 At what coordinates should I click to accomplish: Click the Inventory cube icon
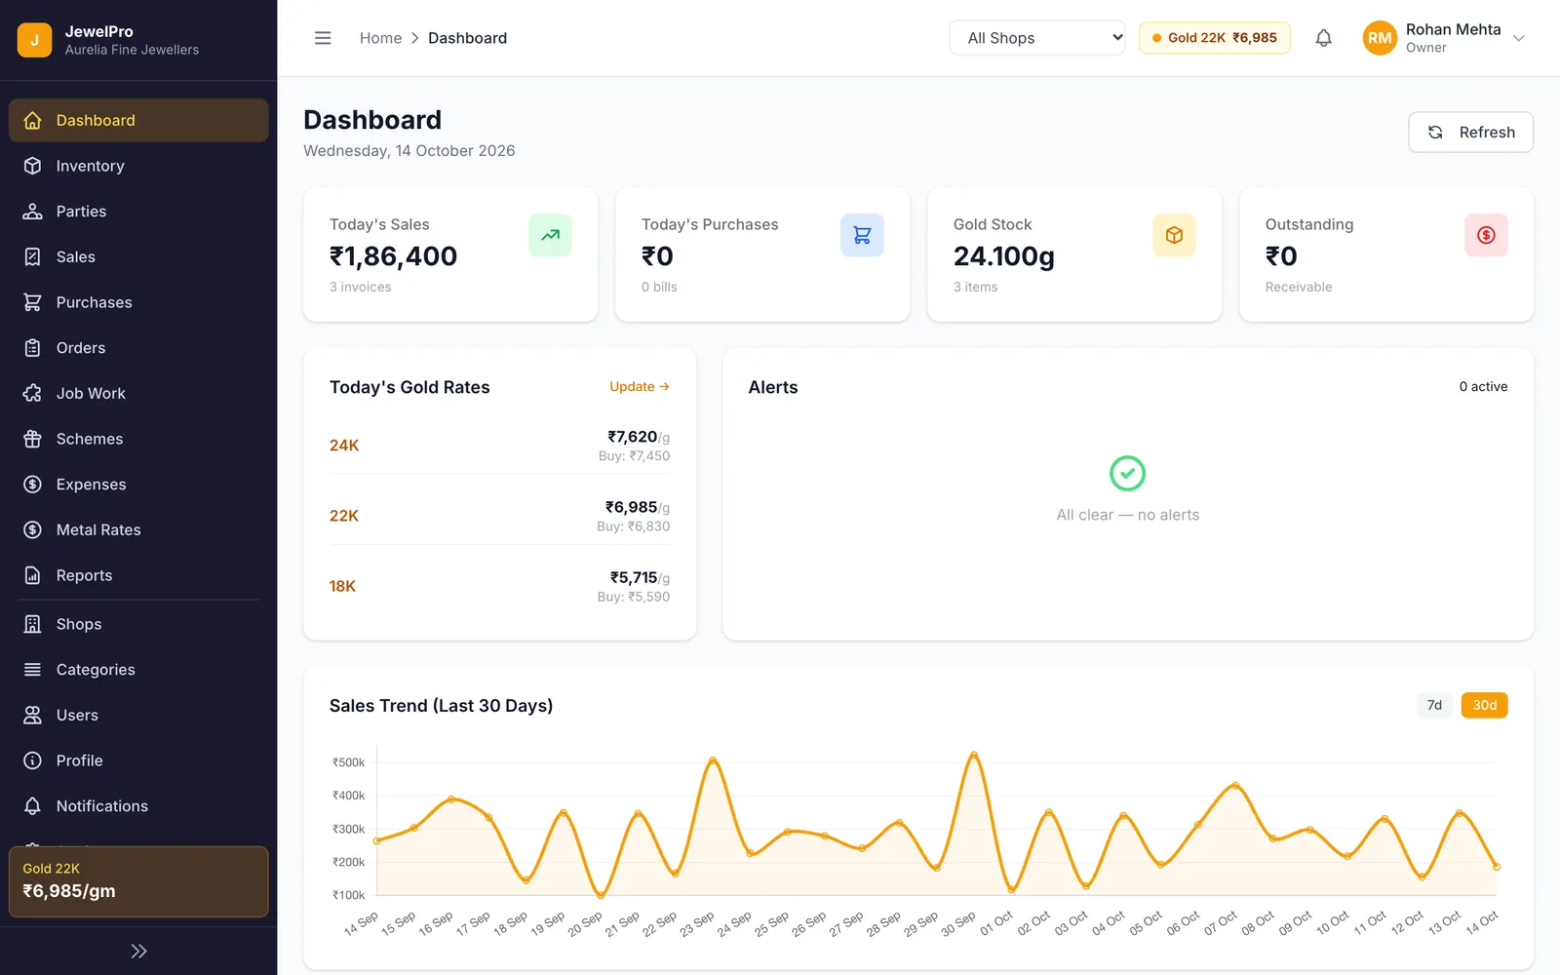coord(32,166)
